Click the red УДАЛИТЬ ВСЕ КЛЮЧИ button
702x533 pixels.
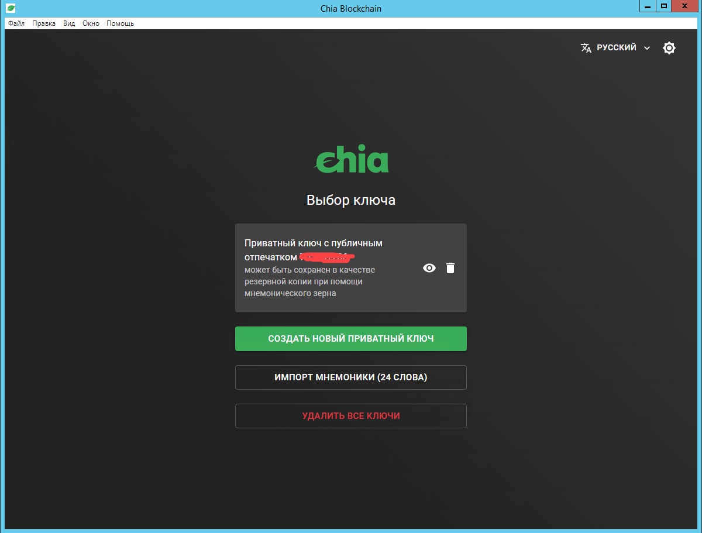point(351,416)
